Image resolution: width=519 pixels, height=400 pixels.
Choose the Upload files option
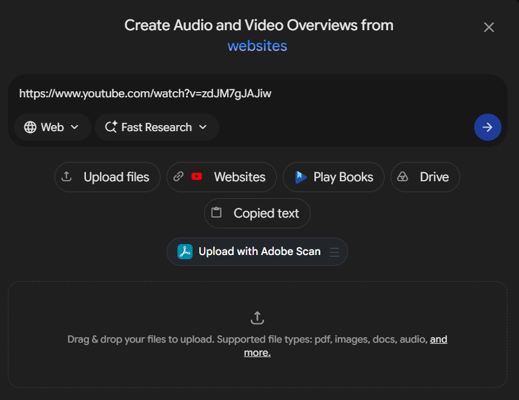(x=107, y=177)
